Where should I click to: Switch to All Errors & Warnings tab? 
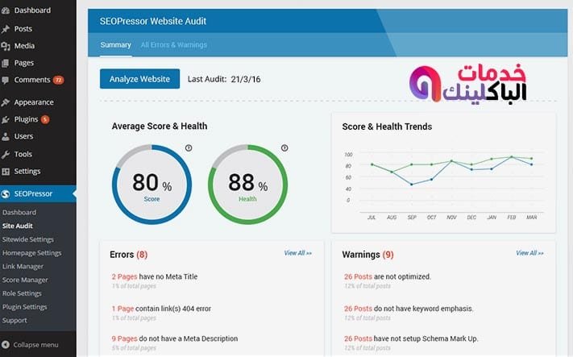173,45
